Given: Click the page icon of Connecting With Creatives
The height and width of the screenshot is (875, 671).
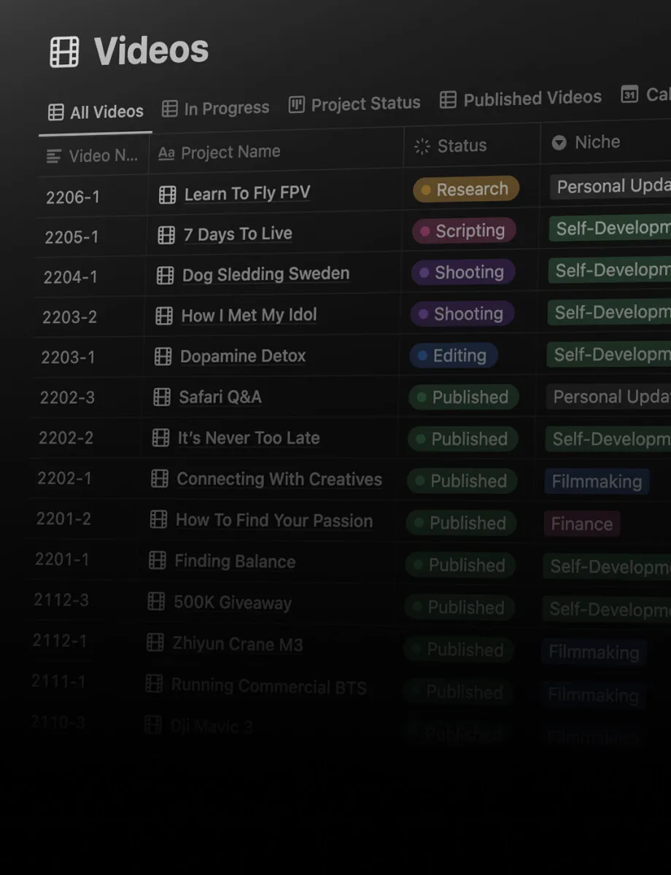Looking at the screenshot, I should coord(160,479).
